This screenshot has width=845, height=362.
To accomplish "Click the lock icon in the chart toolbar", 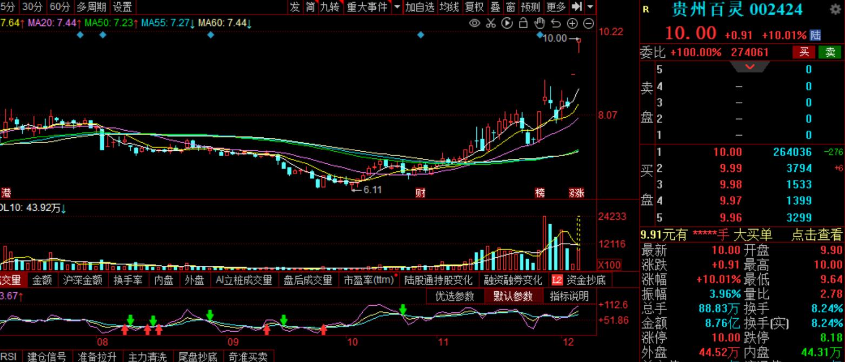I will coord(523,23).
